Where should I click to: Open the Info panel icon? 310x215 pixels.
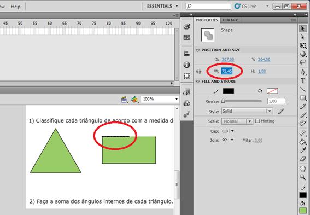pos(187,65)
